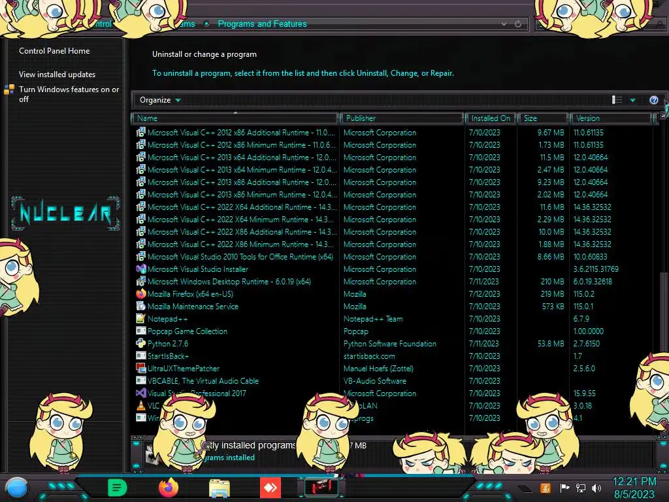Launch Firefox from the taskbar
This screenshot has height=502, width=669.
168,488
